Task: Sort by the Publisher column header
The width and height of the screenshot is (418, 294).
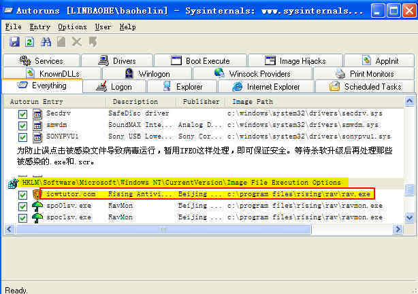Action: (201, 102)
